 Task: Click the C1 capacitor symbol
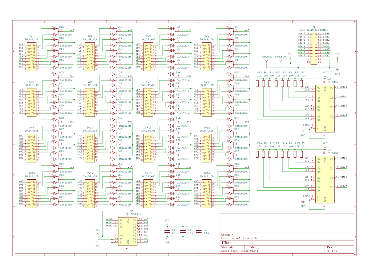coord(167,231)
